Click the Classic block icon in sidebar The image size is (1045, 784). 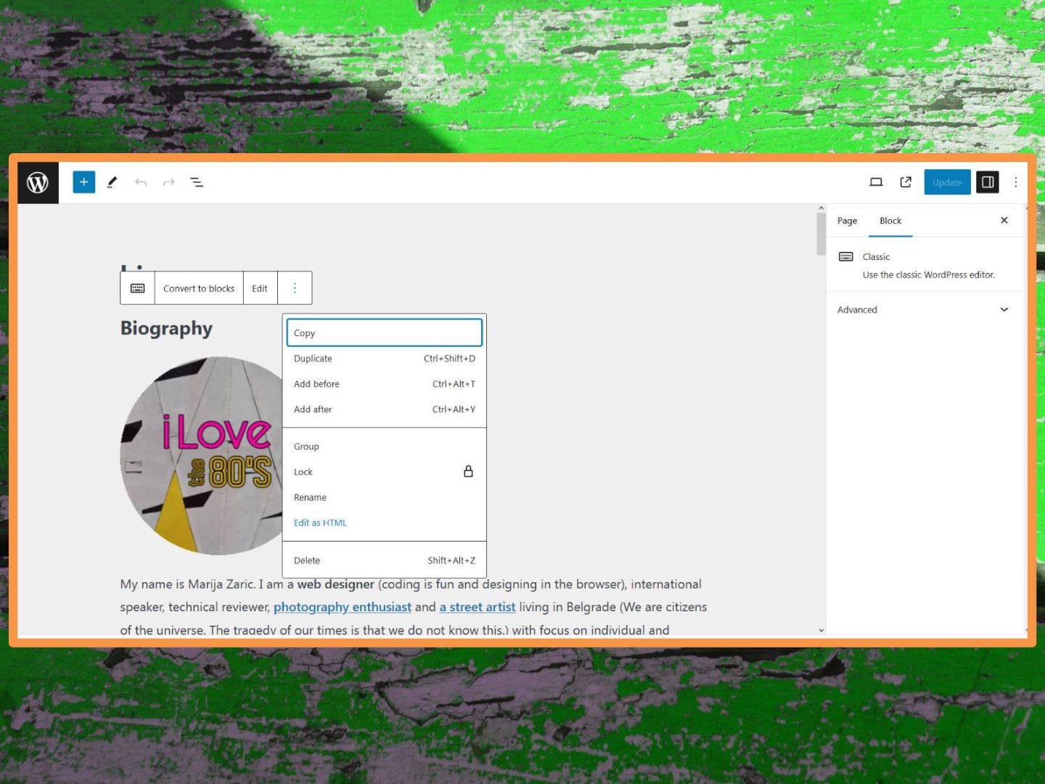tap(846, 256)
